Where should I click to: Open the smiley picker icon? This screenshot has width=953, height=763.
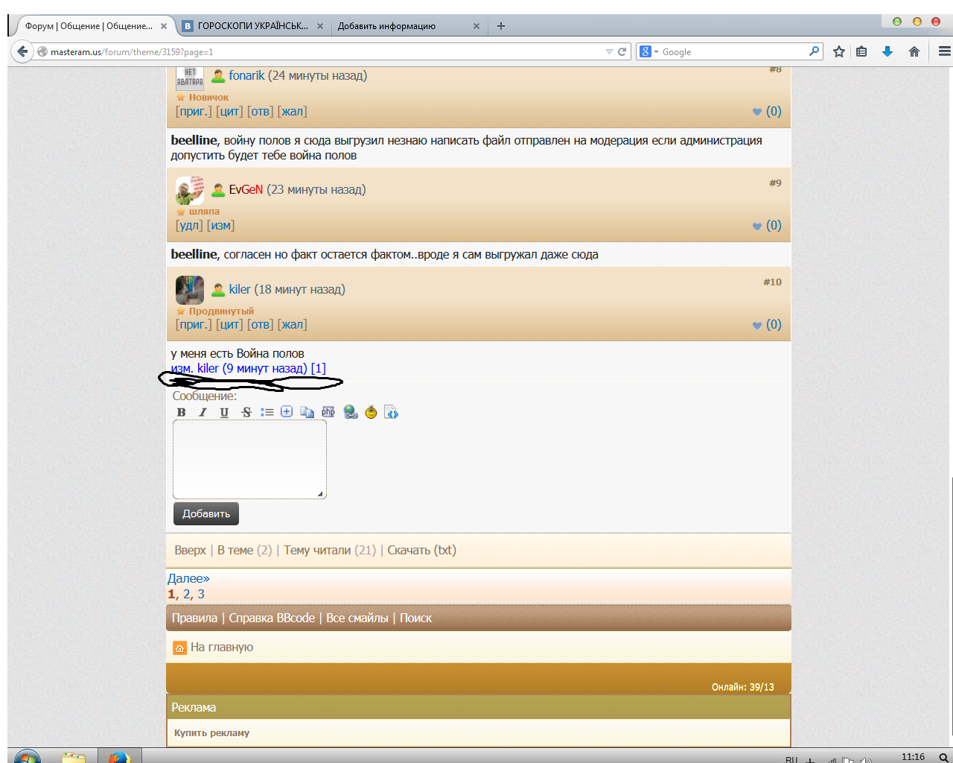pos(371,412)
